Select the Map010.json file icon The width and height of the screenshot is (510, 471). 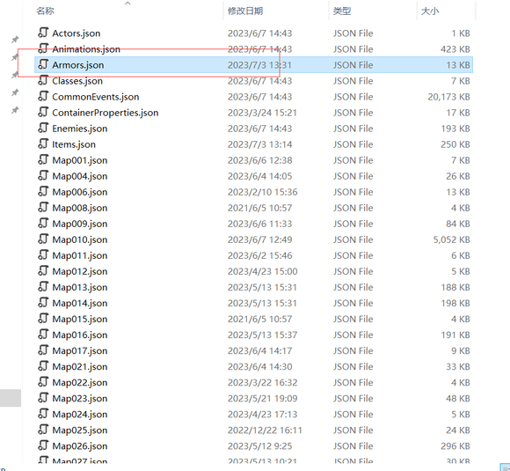click(x=43, y=239)
